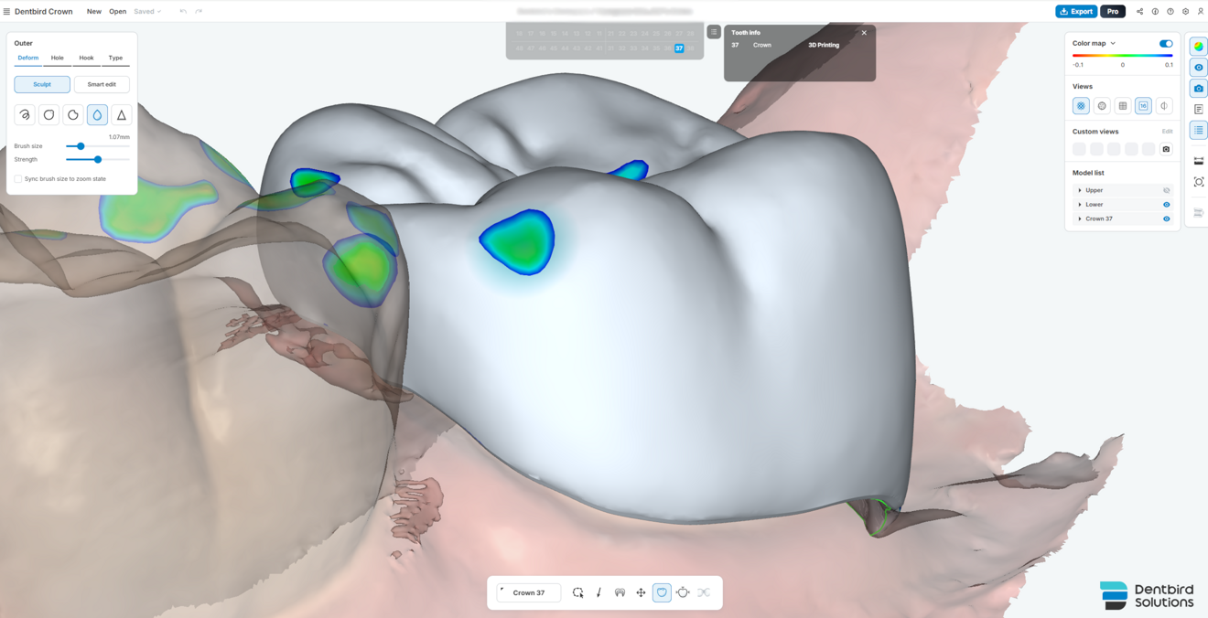Viewport: 1208px width, 618px height.
Task: Expand the Lower model entry
Action: pyautogui.click(x=1081, y=204)
